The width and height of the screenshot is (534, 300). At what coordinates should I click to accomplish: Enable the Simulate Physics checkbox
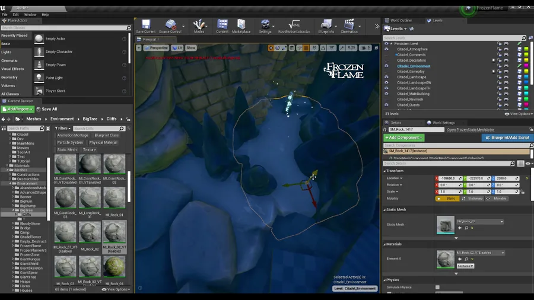[x=437, y=288]
